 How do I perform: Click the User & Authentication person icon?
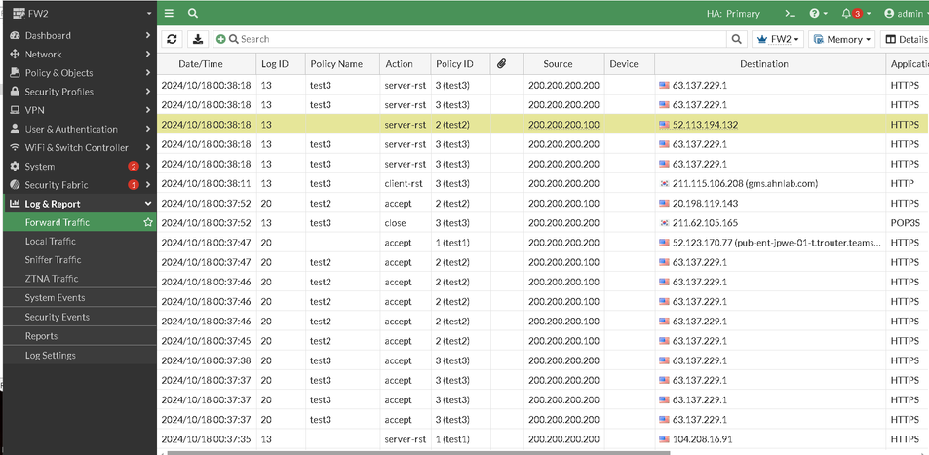tap(15, 130)
